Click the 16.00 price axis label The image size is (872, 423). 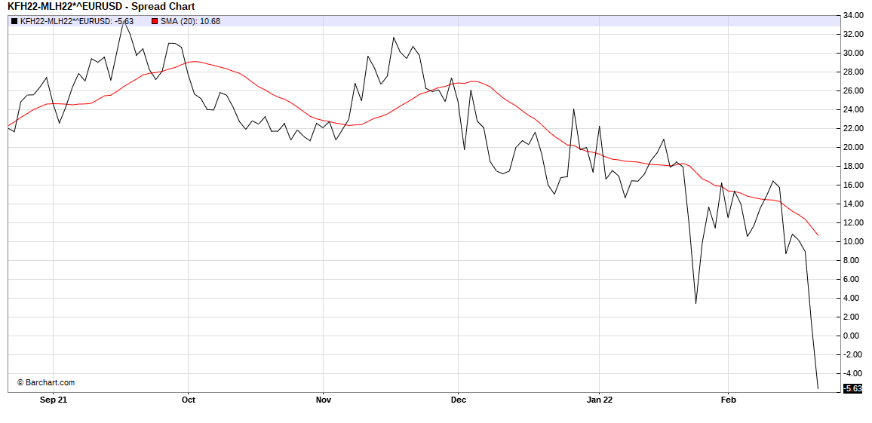pyautogui.click(x=853, y=185)
